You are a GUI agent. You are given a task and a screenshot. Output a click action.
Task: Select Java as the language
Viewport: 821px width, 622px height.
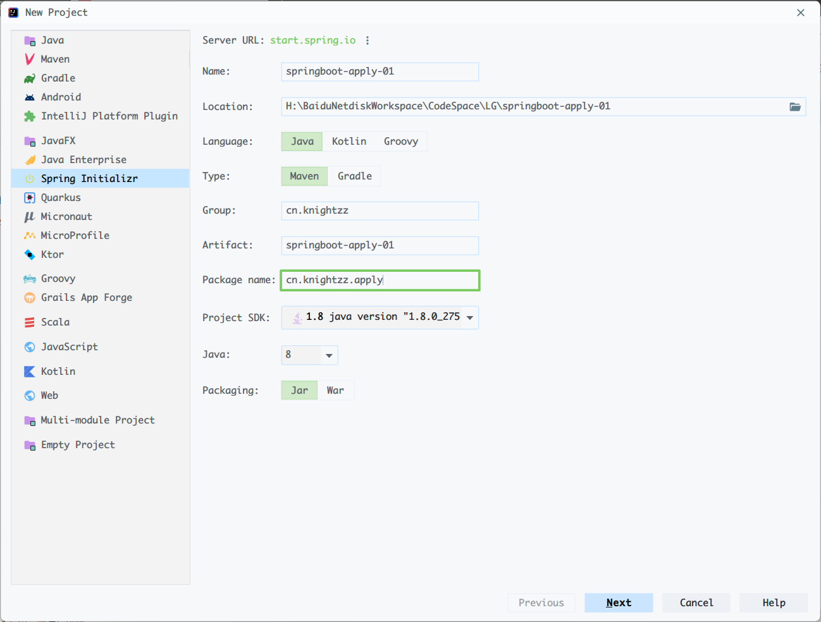point(302,142)
